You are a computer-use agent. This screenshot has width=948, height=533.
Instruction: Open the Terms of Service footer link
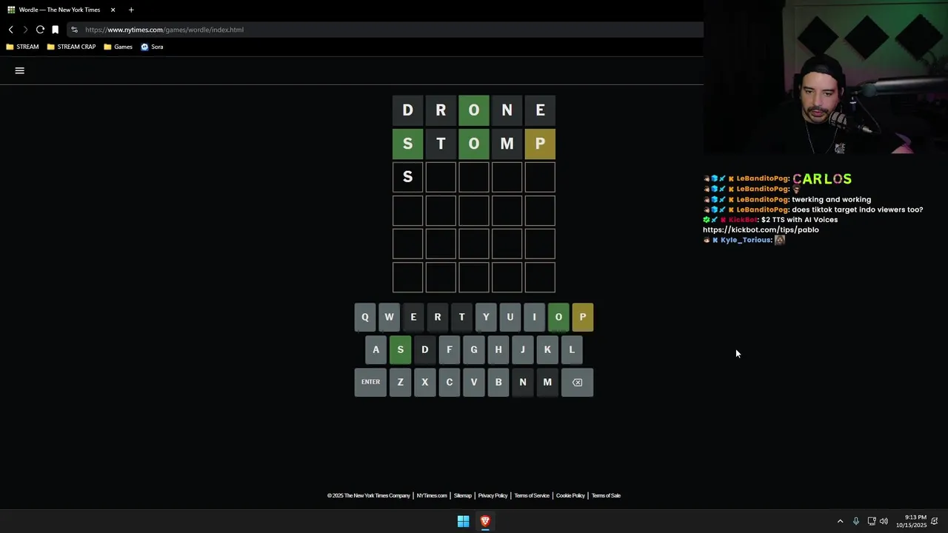pos(532,496)
